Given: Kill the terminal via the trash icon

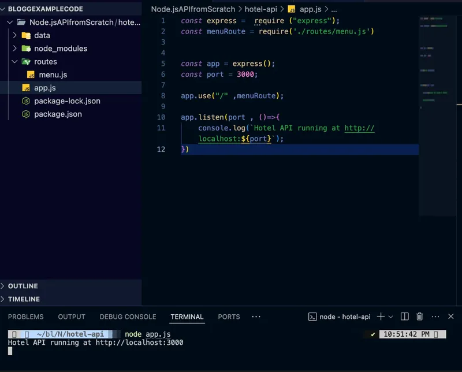Looking at the screenshot, I should 419,316.
